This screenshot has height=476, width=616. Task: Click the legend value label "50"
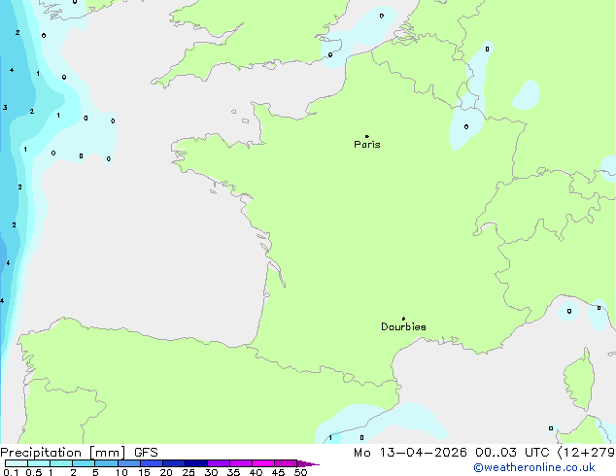[300, 472]
